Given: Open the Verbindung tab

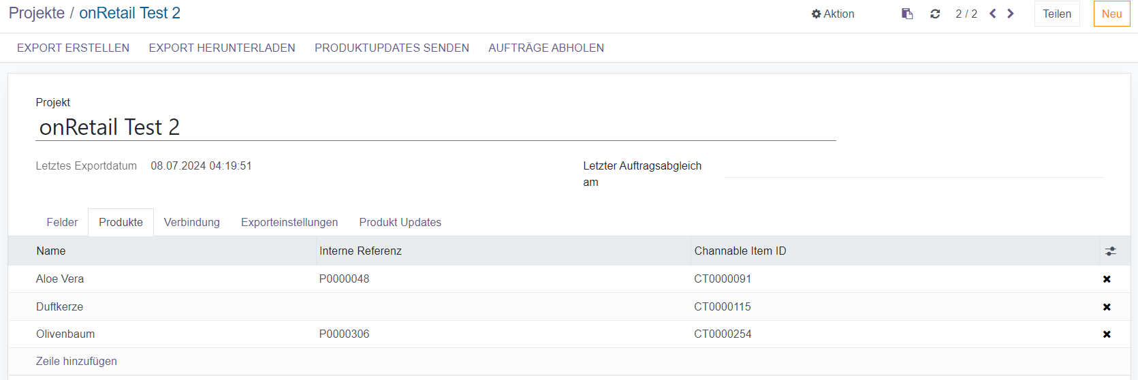Looking at the screenshot, I should pos(192,223).
